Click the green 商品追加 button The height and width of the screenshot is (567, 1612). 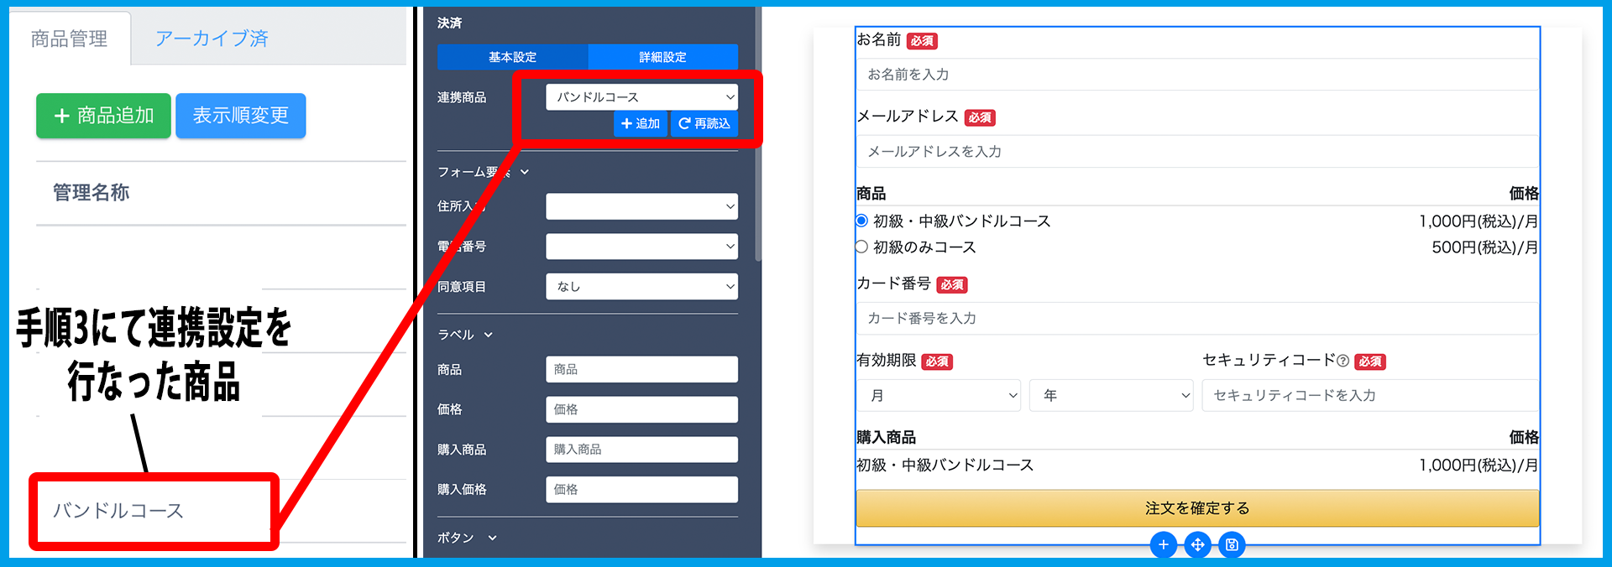click(103, 116)
